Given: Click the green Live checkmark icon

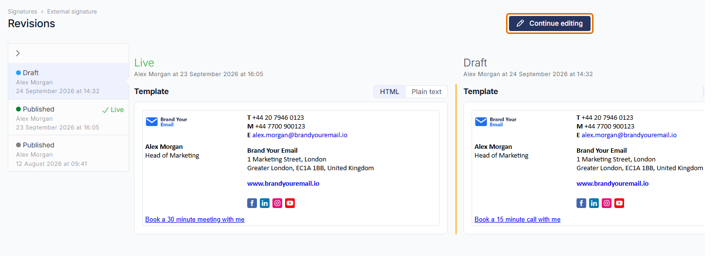Looking at the screenshot, I should coord(105,110).
